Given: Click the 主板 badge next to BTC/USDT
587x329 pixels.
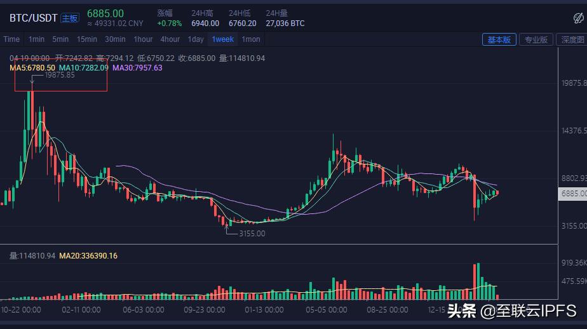Looking at the screenshot, I should [70, 18].
